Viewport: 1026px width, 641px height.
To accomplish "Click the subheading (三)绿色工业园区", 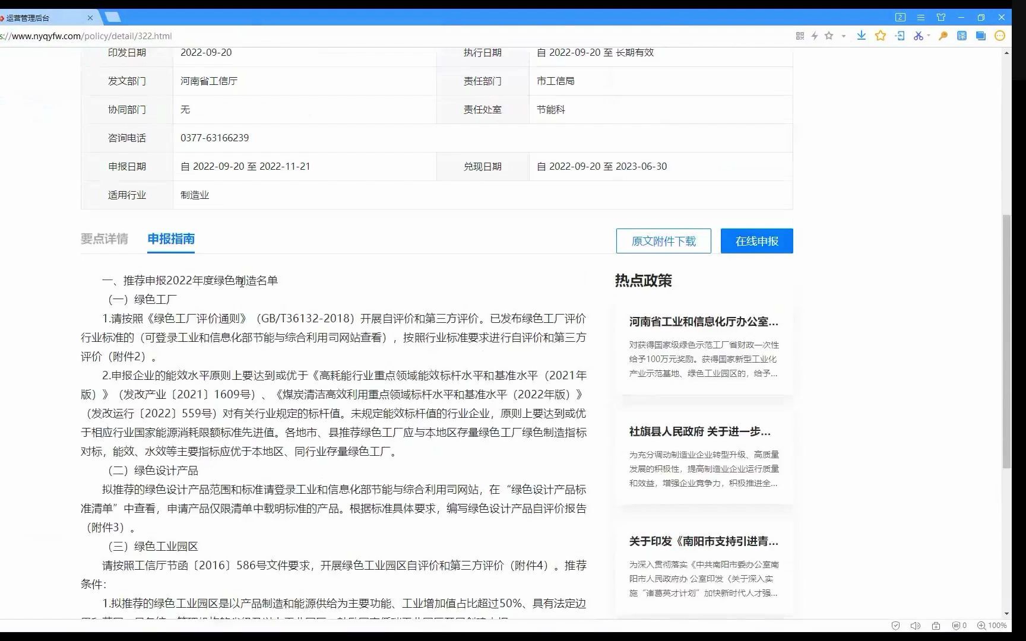I will (153, 546).
